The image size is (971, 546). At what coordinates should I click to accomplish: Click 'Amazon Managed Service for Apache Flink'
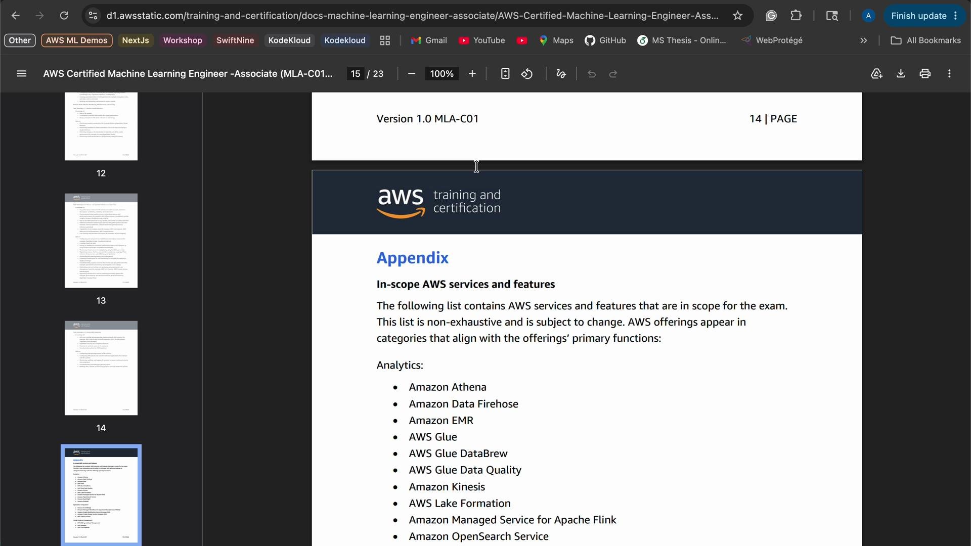[x=512, y=520]
